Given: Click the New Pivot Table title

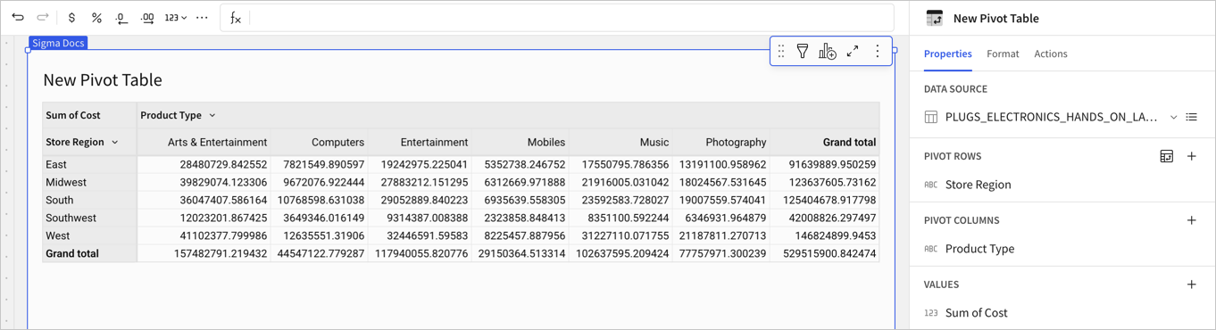Looking at the screenshot, I should point(103,80).
